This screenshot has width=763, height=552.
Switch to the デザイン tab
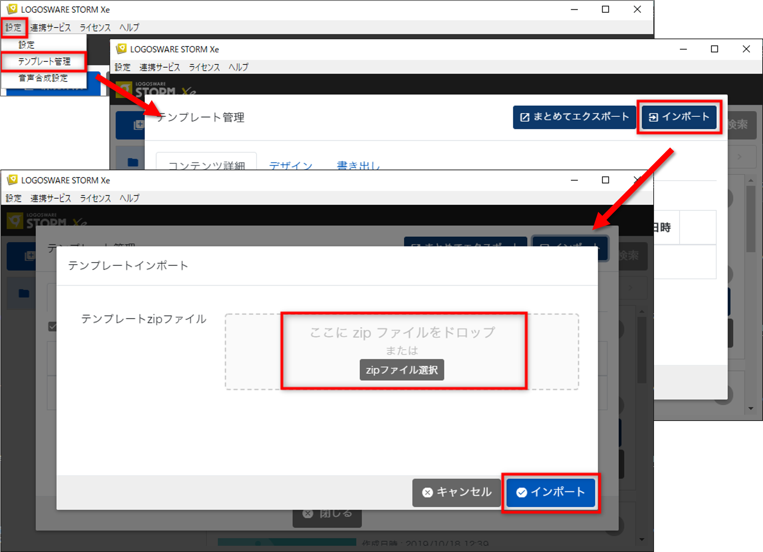pos(291,166)
